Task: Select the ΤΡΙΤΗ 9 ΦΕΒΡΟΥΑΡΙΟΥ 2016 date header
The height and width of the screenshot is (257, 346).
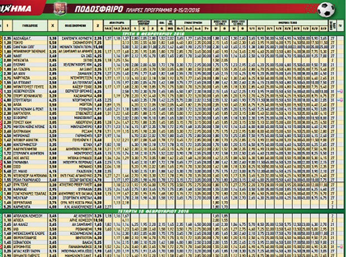Action: tap(153, 34)
